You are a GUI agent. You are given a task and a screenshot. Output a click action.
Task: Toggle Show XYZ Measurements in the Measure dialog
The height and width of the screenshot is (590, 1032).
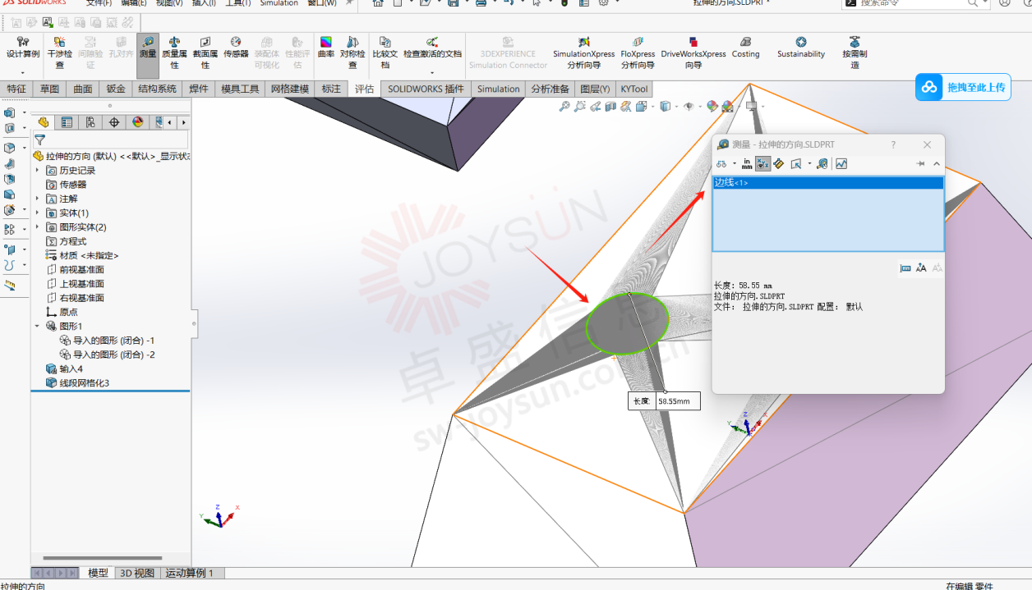[763, 164]
